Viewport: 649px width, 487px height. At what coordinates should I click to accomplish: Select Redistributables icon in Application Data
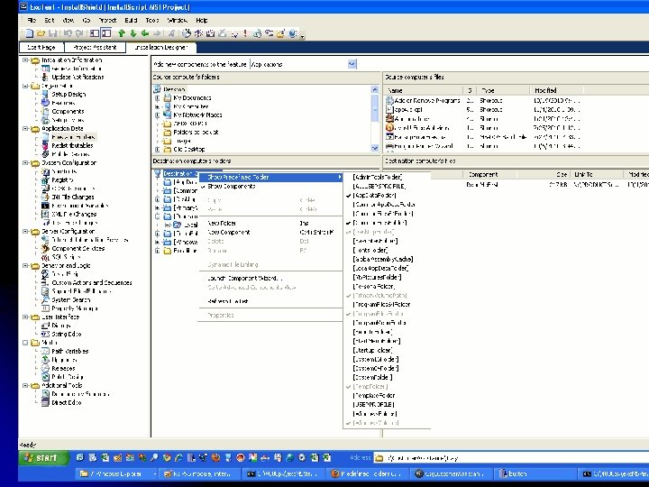pos(44,145)
